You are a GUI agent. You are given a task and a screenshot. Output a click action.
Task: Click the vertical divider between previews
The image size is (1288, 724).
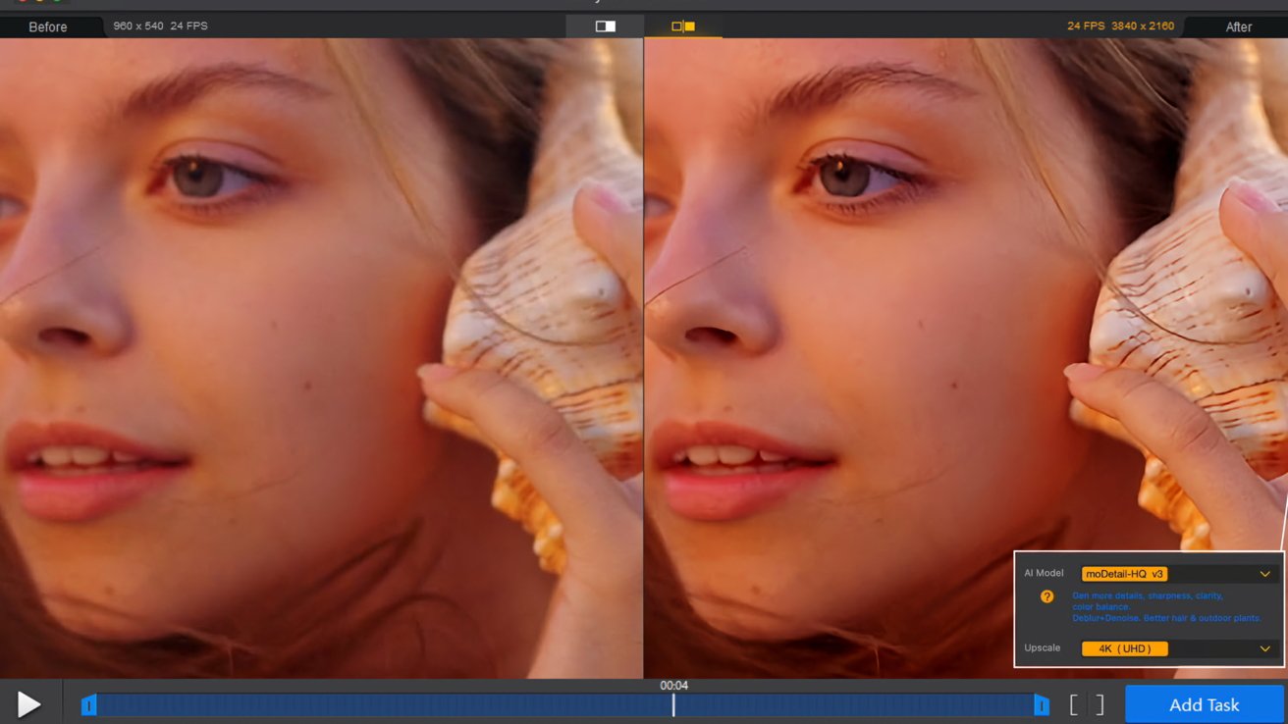coord(643,358)
